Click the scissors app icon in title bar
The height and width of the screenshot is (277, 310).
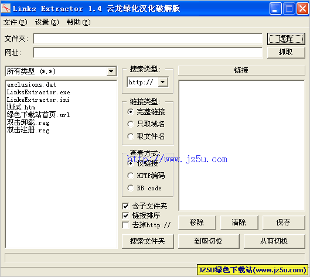point(5,8)
